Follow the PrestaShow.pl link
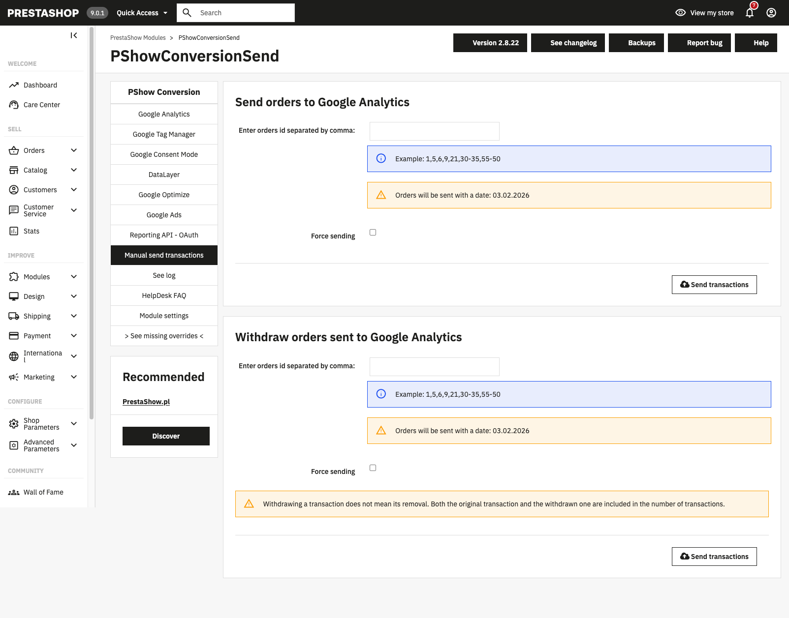This screenshot has height=618, width=789. 146,402
